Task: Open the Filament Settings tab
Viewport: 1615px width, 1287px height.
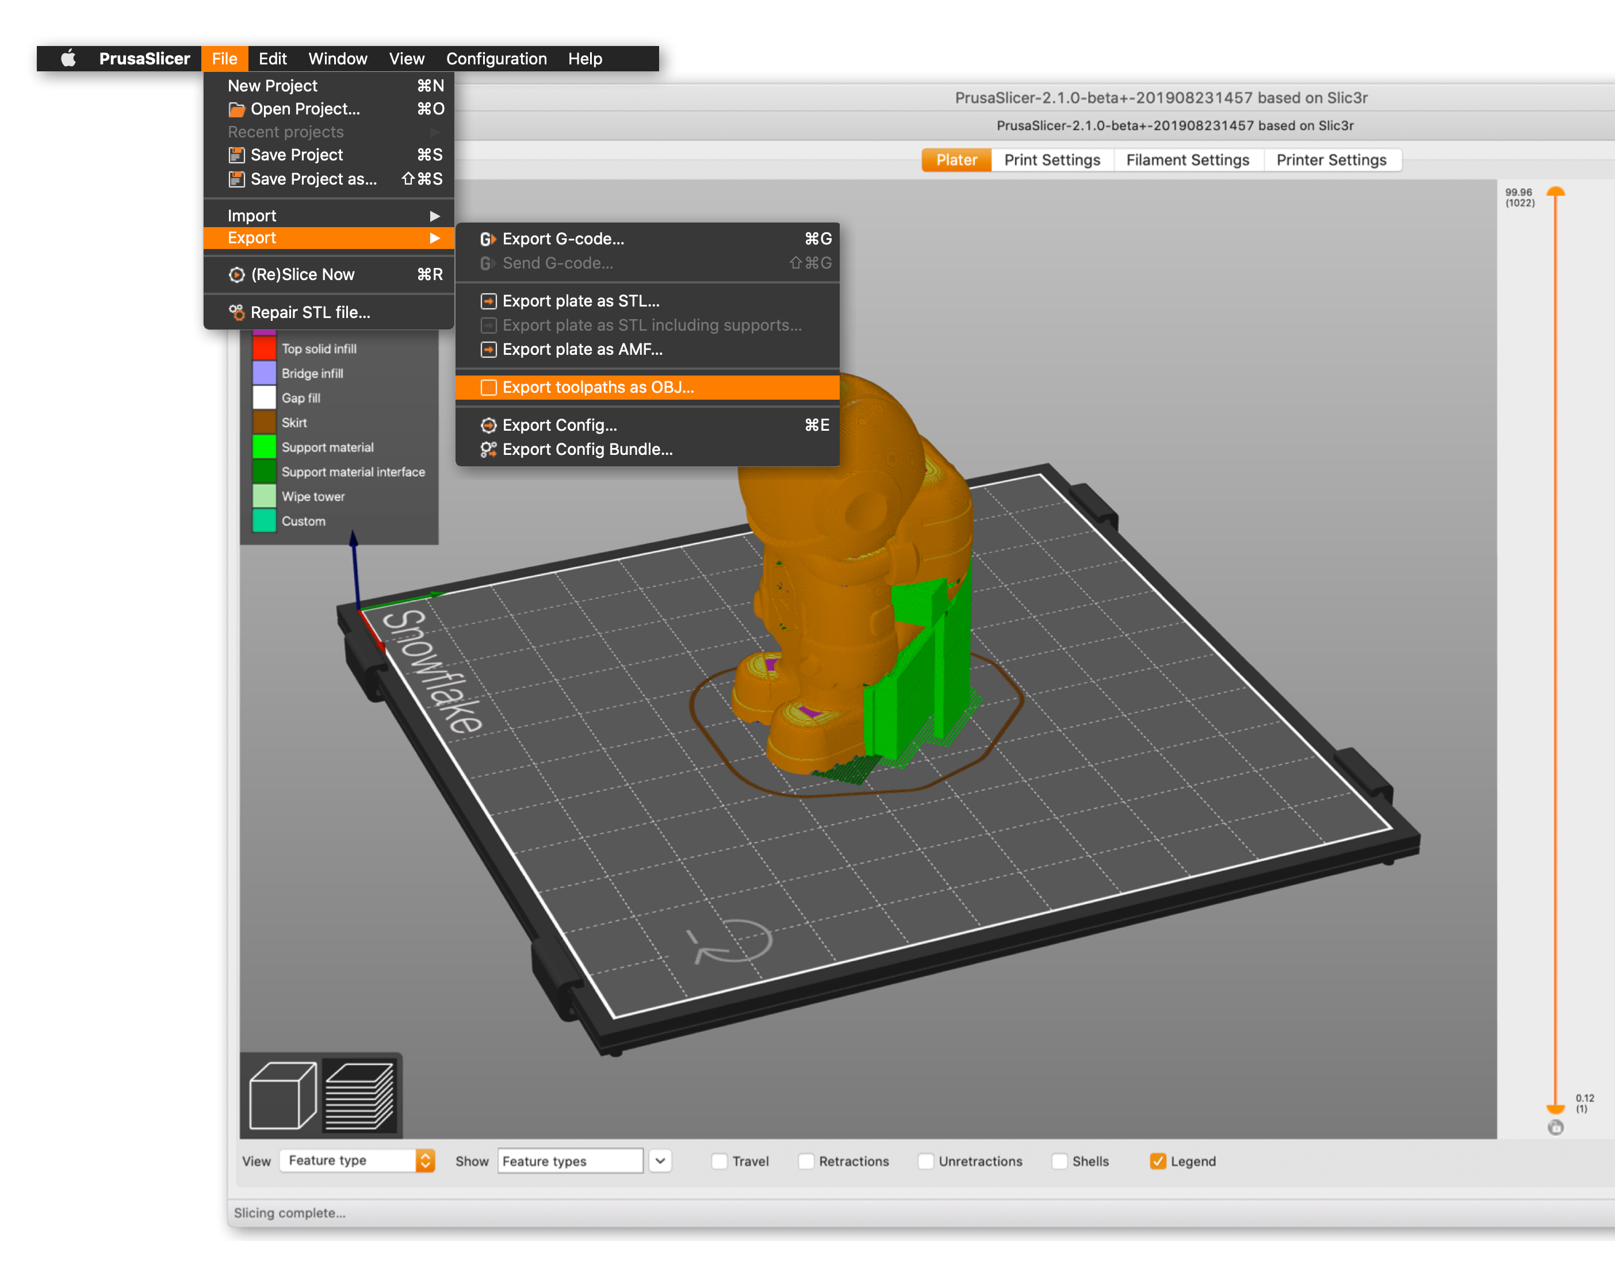Action: tap(1187, 160)
